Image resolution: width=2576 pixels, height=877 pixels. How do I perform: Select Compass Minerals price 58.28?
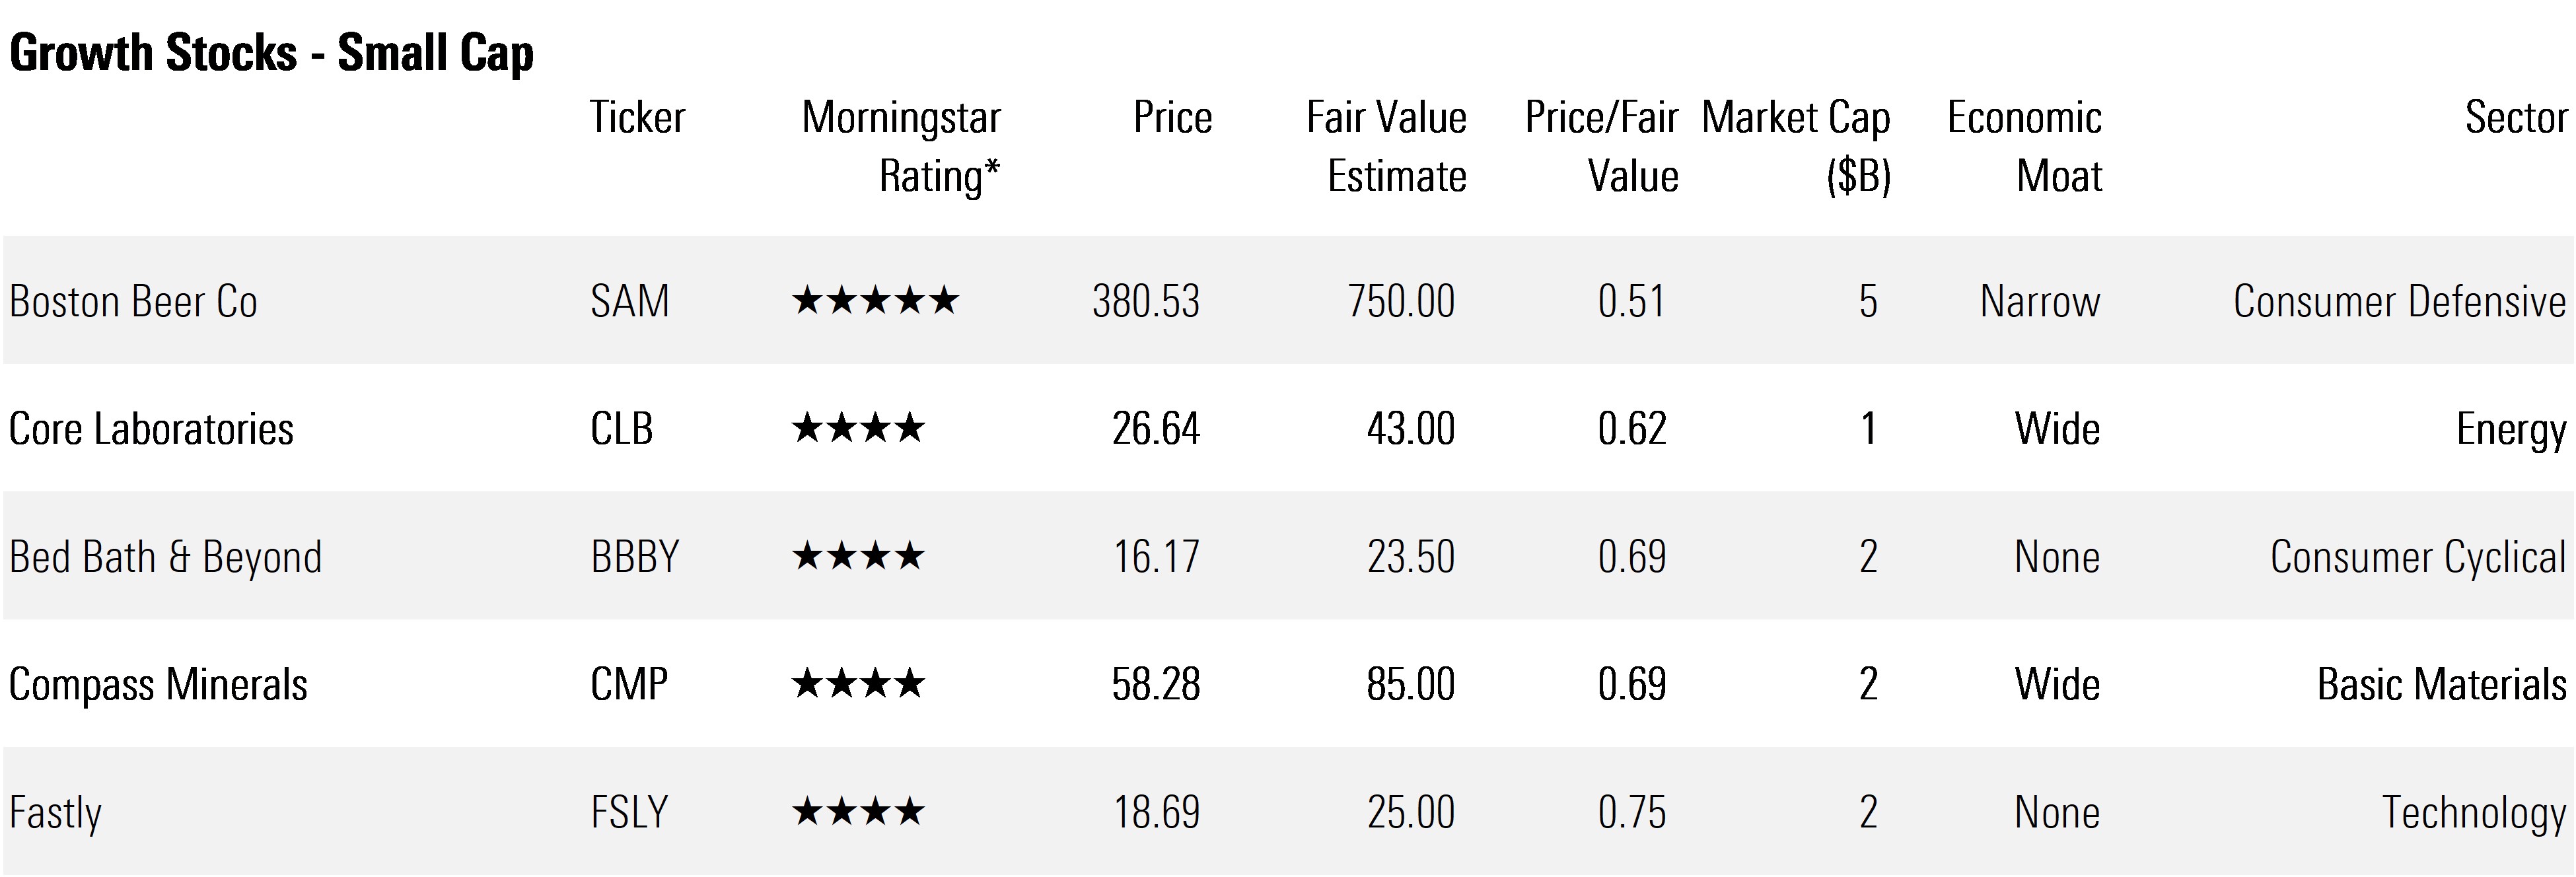coord(1155,685)
